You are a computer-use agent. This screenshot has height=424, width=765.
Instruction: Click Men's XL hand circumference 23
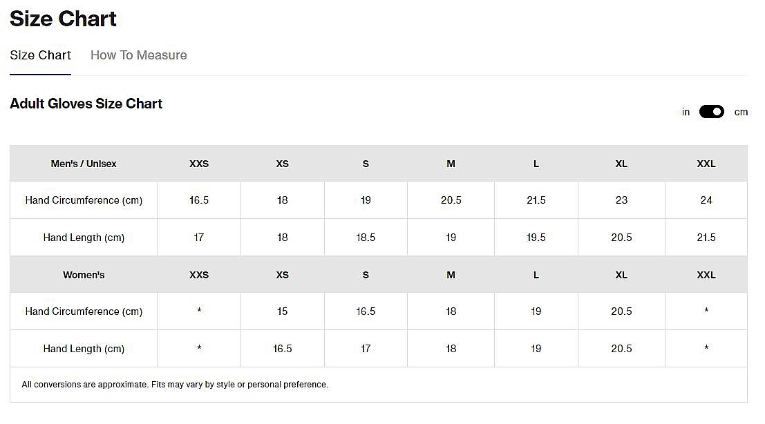(621, 200)
